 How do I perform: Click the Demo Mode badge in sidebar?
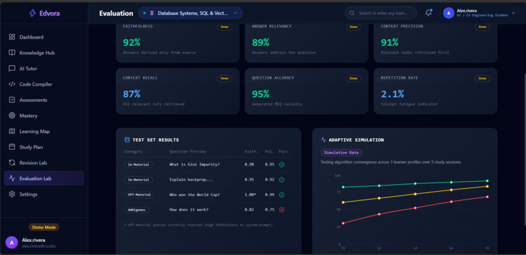(x=44, y=227)
